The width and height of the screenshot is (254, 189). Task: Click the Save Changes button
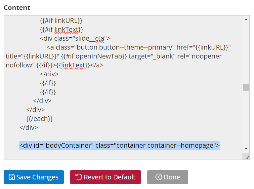34,177
